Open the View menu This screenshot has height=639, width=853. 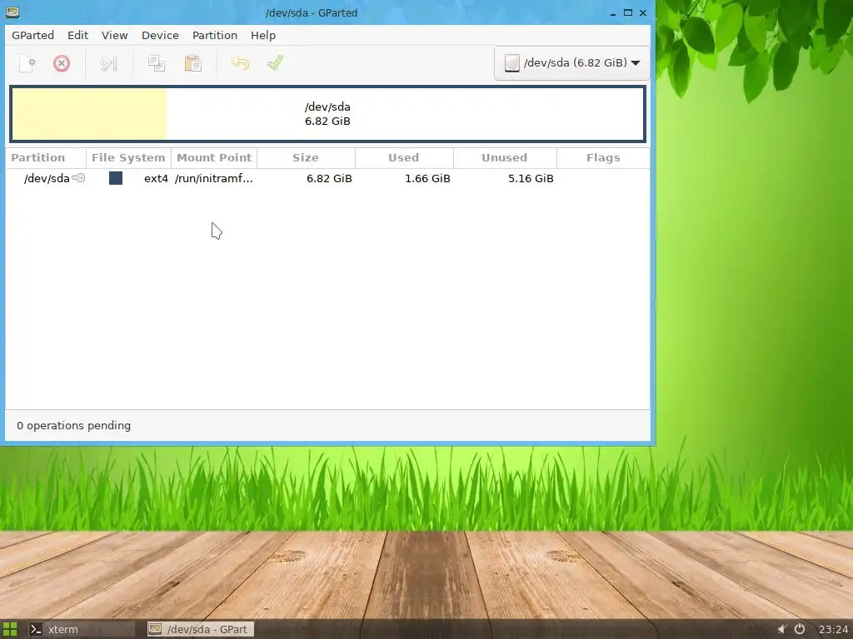pos(114,35)
